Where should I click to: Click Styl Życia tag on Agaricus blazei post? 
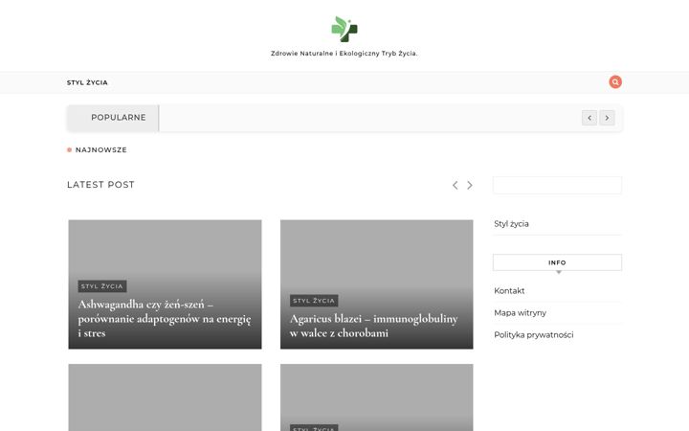point(314,301)
